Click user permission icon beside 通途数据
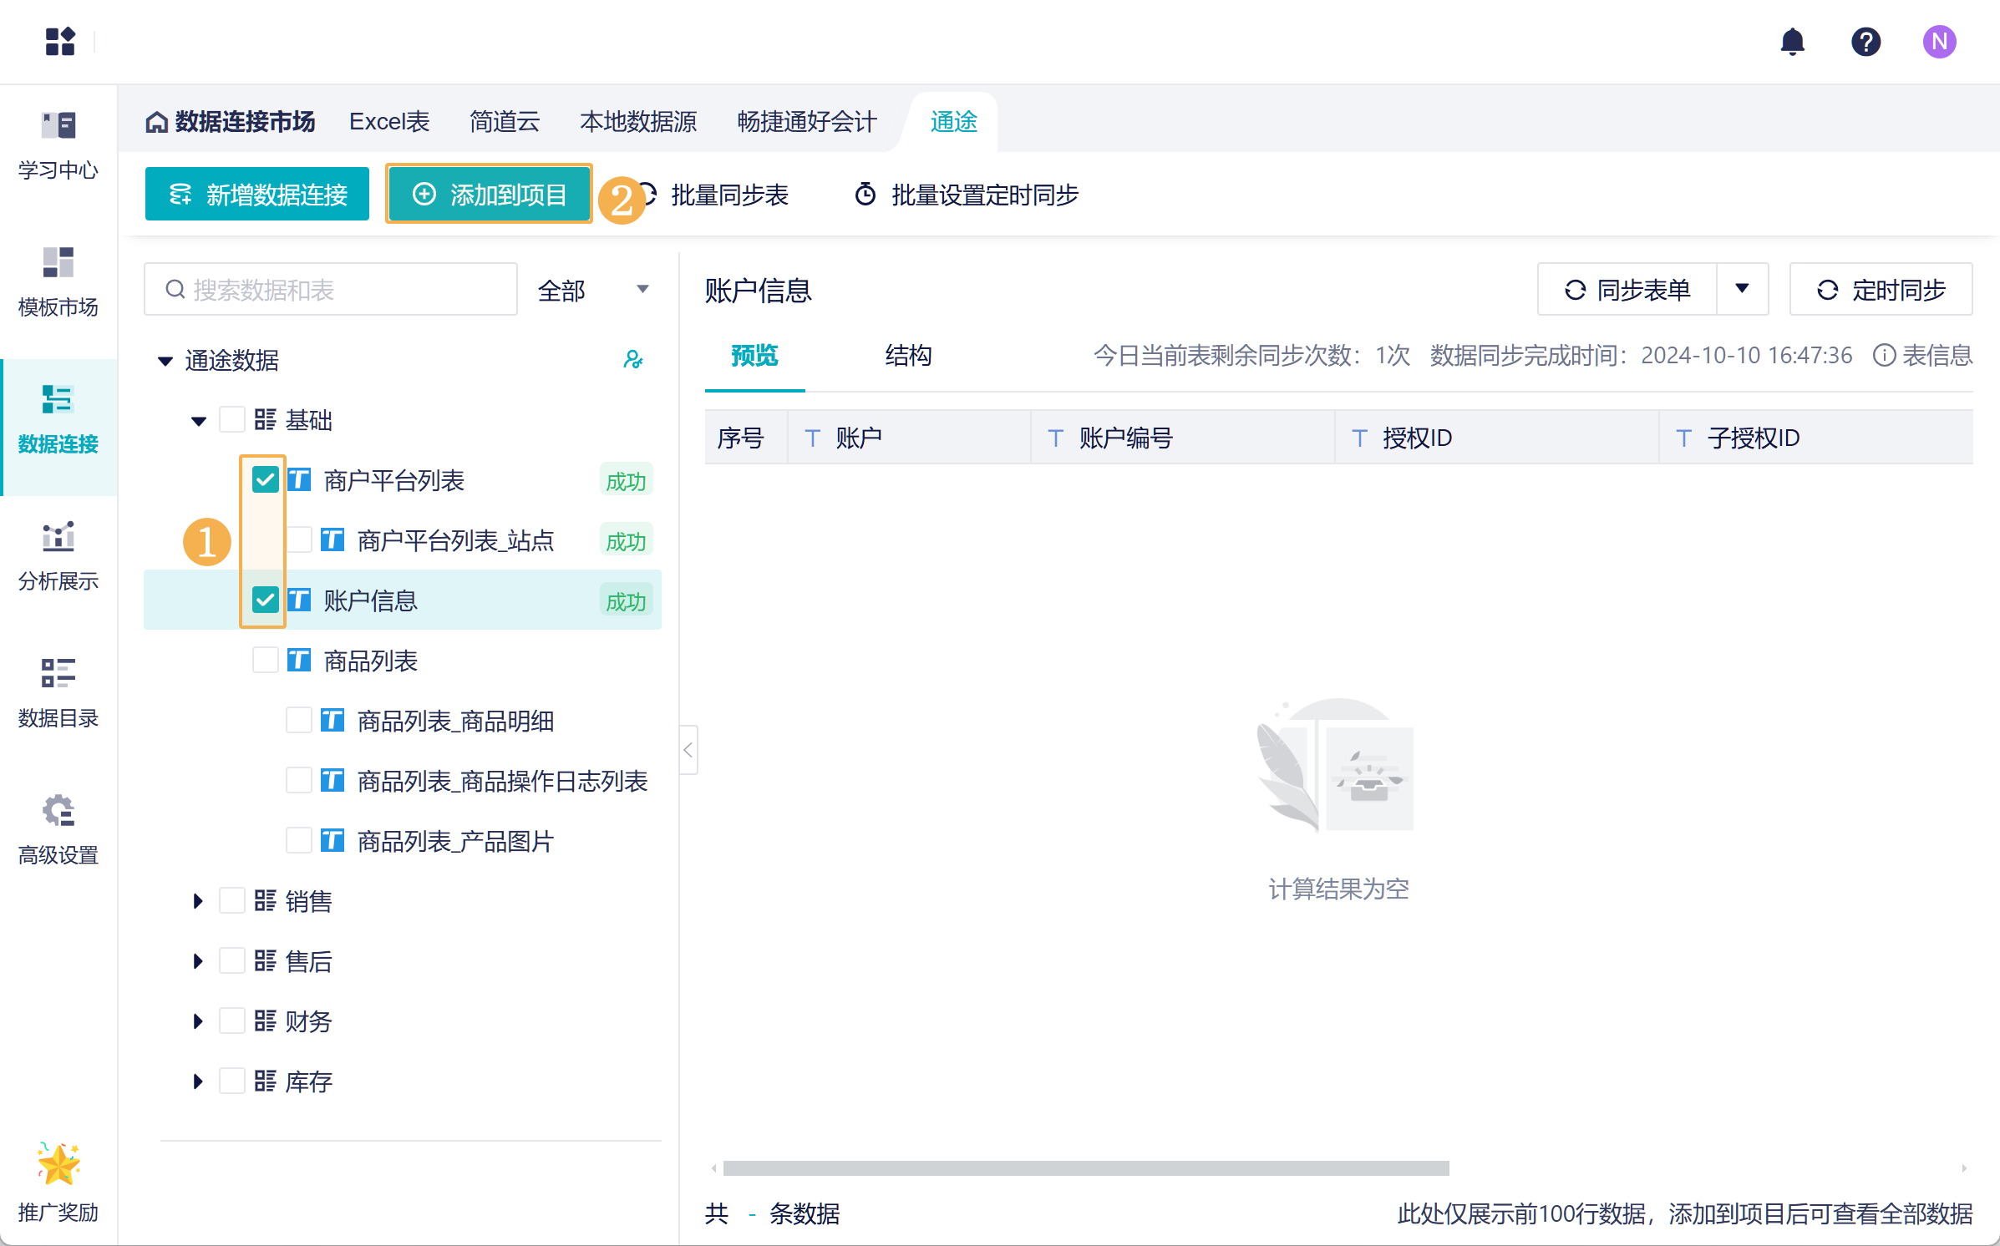The image size is (2000, 1246). click(633, 360)
